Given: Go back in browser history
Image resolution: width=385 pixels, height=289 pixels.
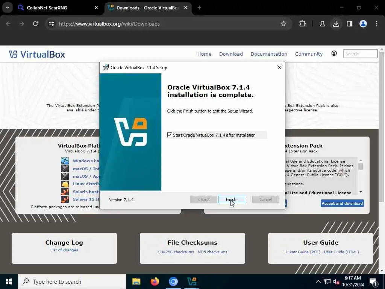Looking at the screenshot, I should (8, 24).
